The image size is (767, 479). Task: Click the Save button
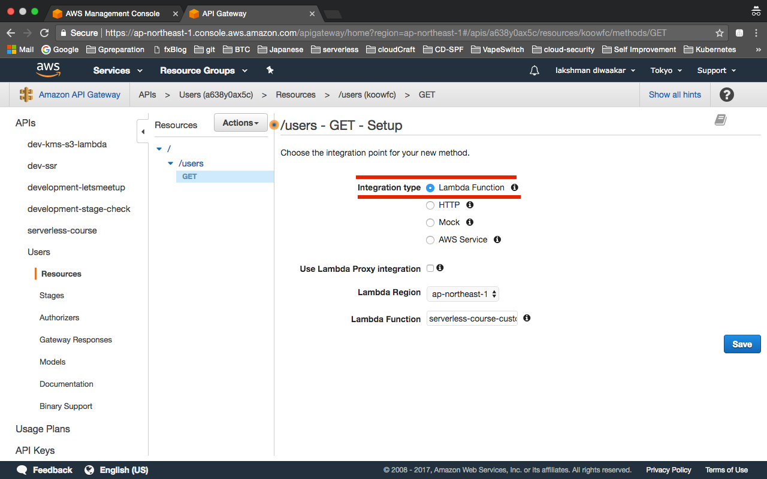pyautogui.click(x=742, y=344)
